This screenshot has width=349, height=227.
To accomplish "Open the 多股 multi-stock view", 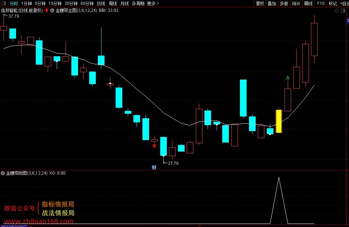I will [284, 3].
